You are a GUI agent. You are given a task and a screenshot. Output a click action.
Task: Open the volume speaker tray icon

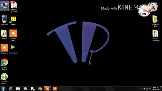[150, 89]
